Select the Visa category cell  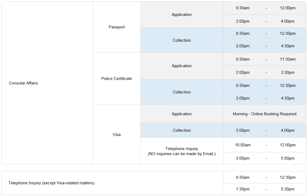(x=116, y=135)
